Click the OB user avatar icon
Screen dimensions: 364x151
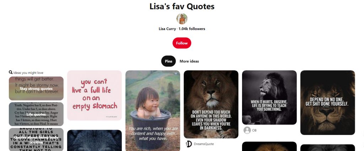pyautogui.click(x=247, y=130)
